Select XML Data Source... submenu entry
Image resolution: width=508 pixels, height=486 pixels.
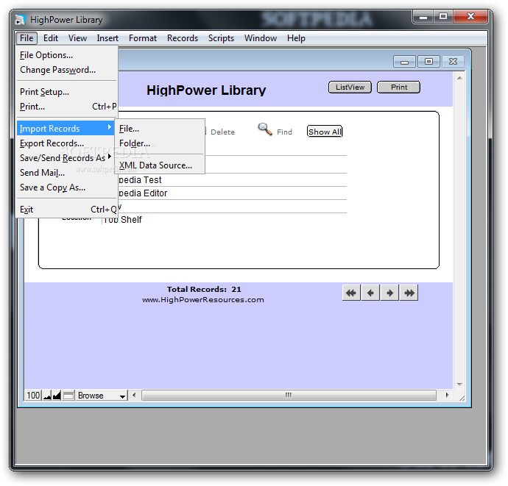pos(160,165)
